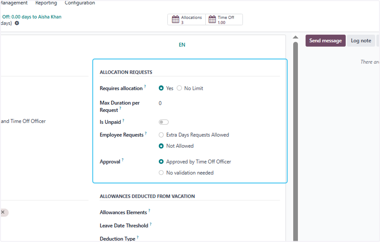The height and width of the screenshot is (242, 380).
Task: Choose Extra Days Requests Allowed
Action: coord(161,135)
